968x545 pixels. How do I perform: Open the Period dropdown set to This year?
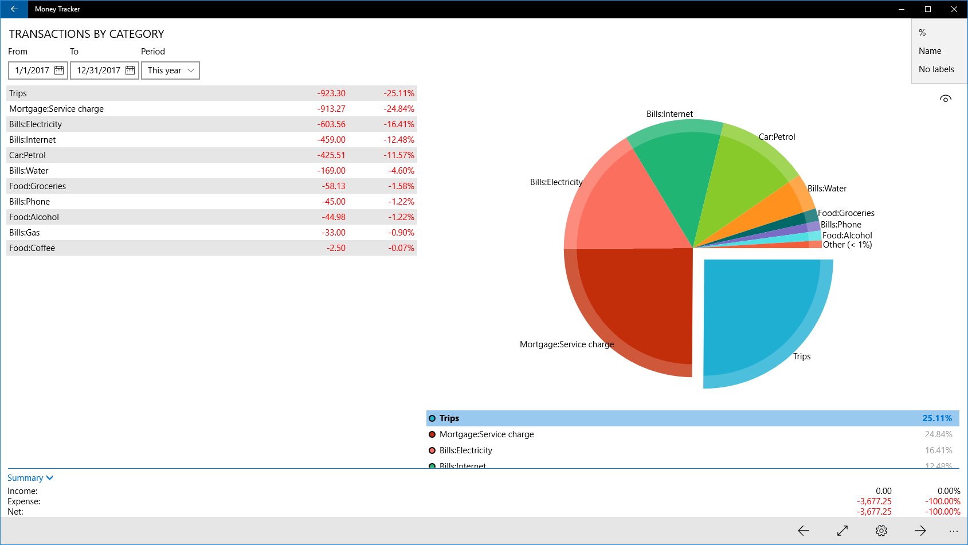(x=170, y=70)
